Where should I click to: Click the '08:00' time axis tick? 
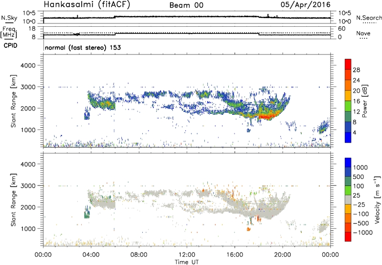pyautogui.click(x=139, y=255)
